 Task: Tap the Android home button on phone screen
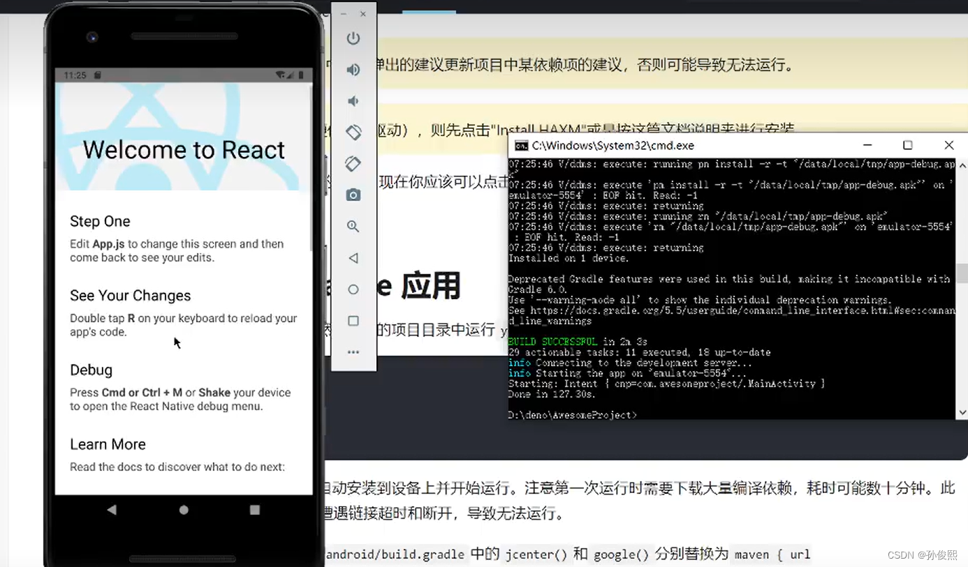184,510
